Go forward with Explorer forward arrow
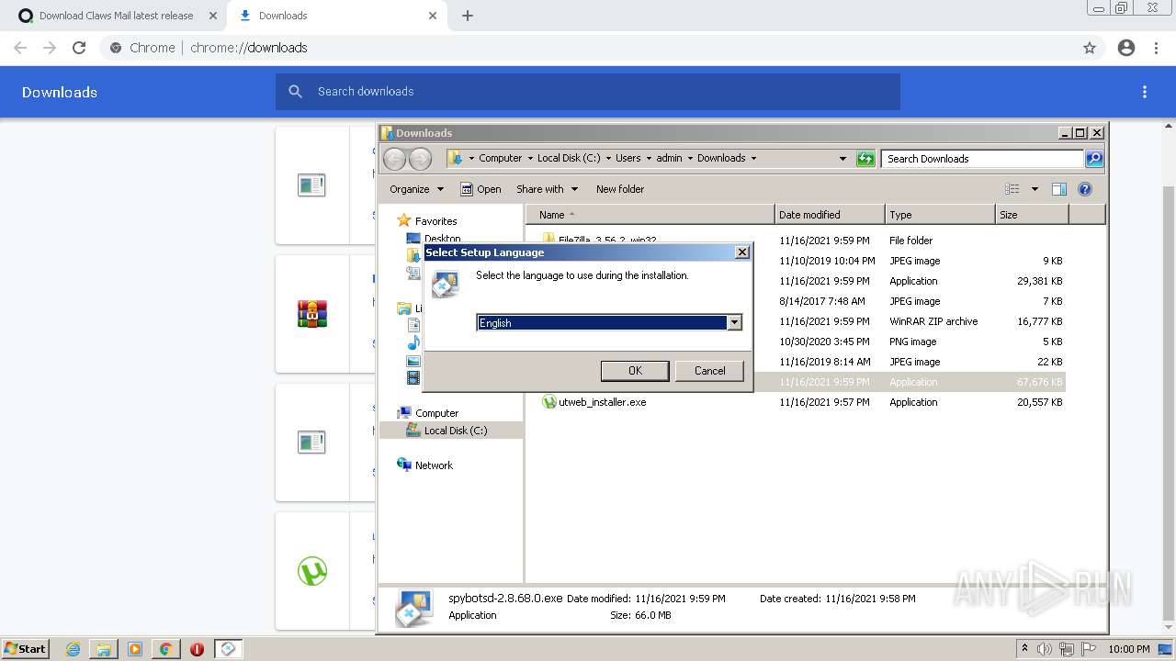 tap(420, 159)
